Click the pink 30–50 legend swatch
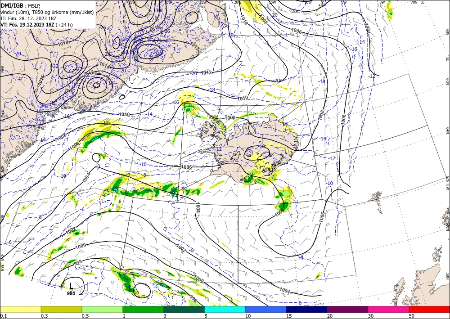Image resolution: width=450 pixels, height=319 pixels. click(x=389, y=309)
